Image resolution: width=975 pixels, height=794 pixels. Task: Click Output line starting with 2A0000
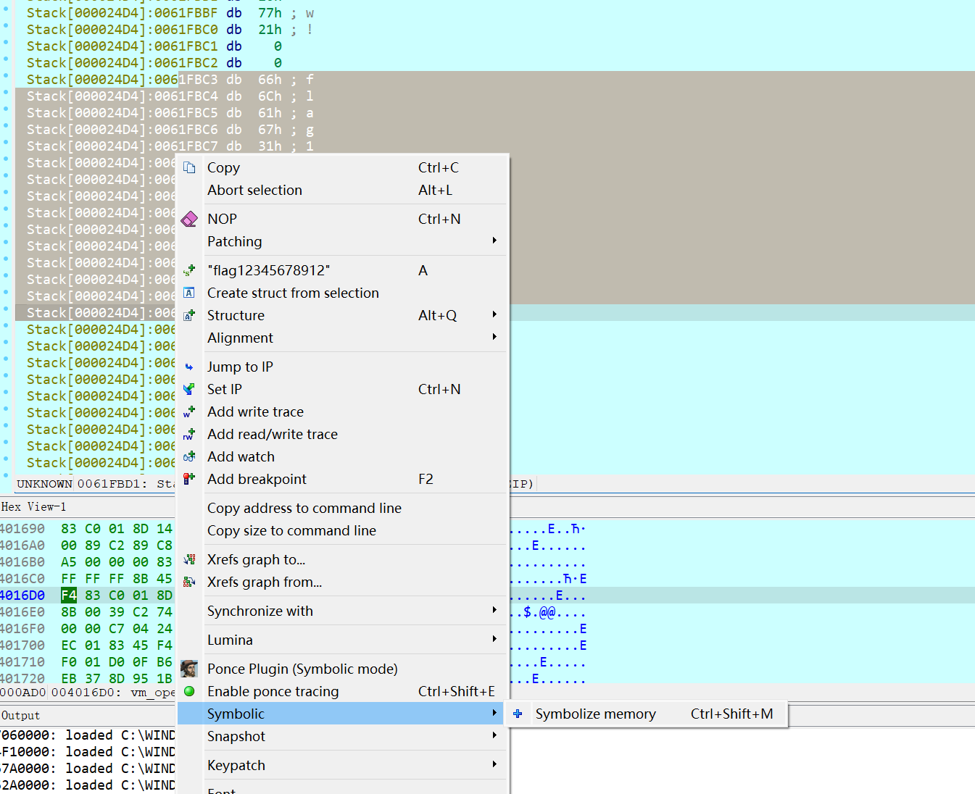point(88,785)
